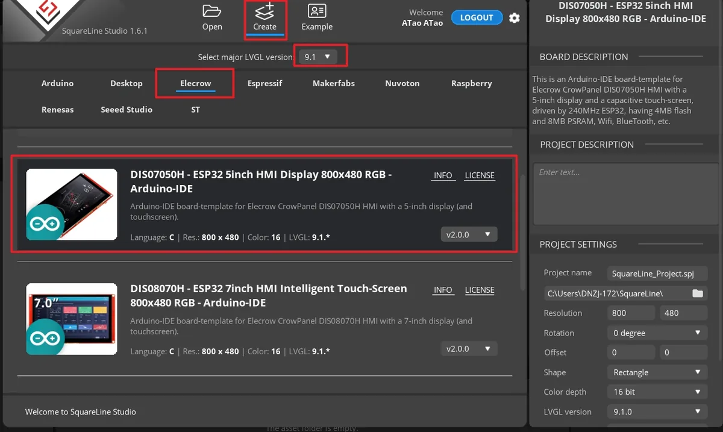Edit the Project name field
Image resolution: width=723 pixels, height=432 pixels.
657,274
